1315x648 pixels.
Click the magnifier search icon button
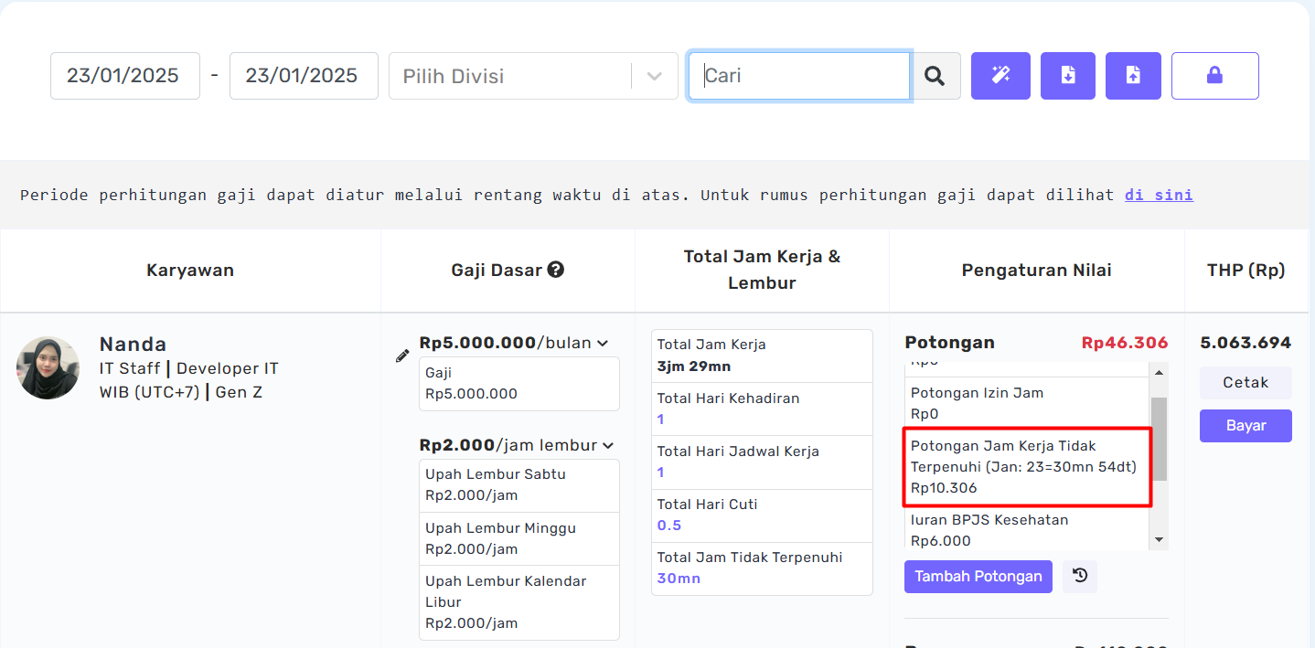tap(935, 76)
